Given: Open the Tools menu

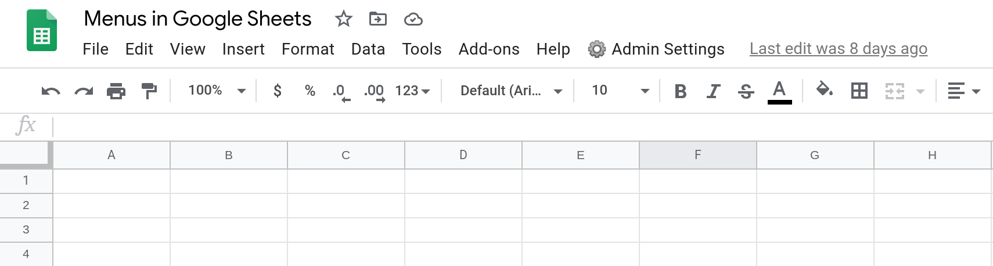Looking at the screenshot, I should pyautogui.click(x=422, y=49).
